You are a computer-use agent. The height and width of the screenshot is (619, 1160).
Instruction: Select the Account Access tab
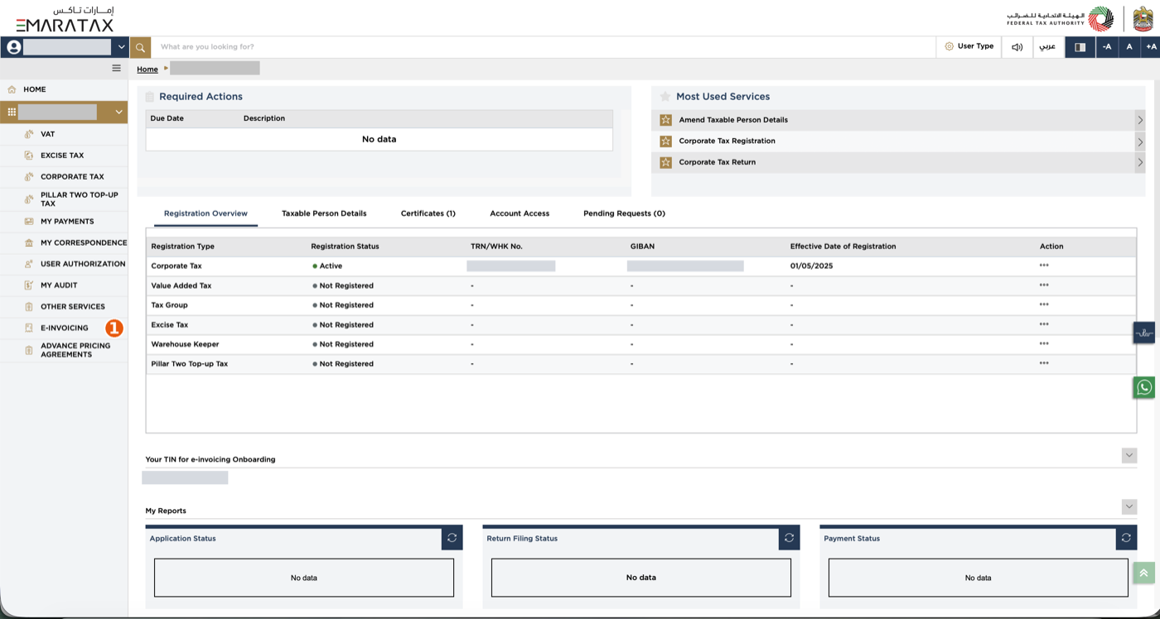(520, 214)
